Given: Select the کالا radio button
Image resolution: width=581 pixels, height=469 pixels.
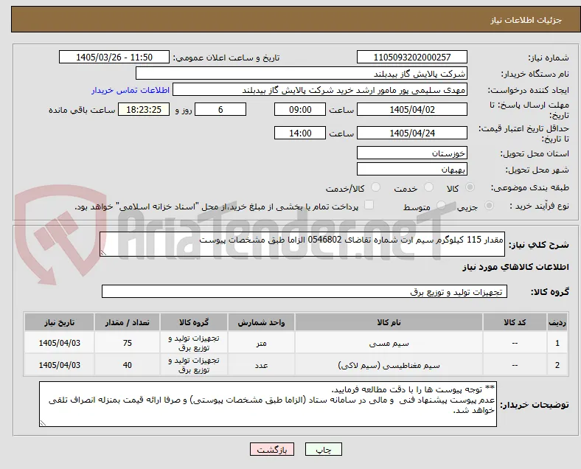Looking at the screenshot, I should pyautogui.click(x=470, y=187).
